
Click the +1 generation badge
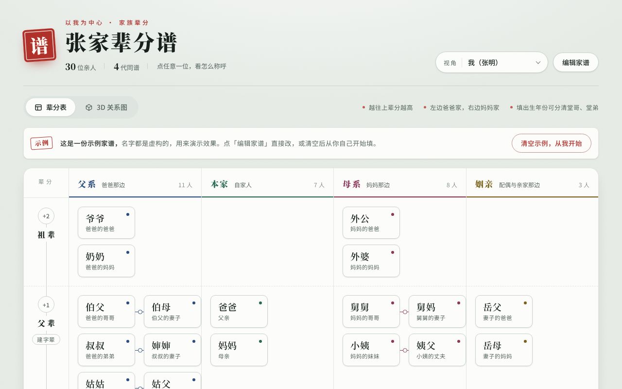point(46,305)
